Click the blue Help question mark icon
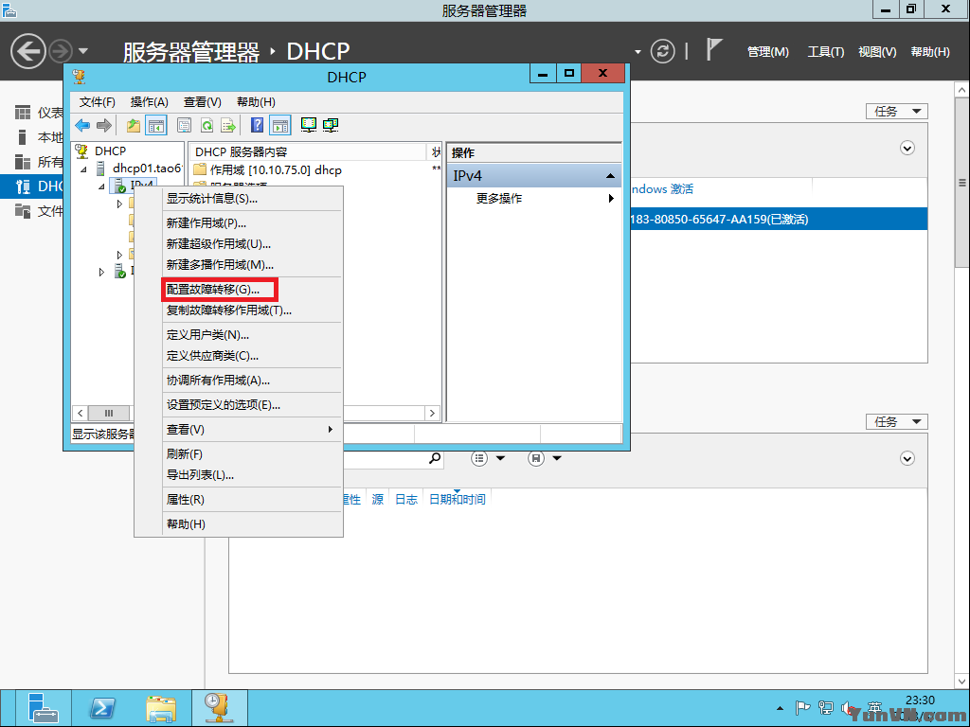The image size is (970, 727). pos(257,126)
